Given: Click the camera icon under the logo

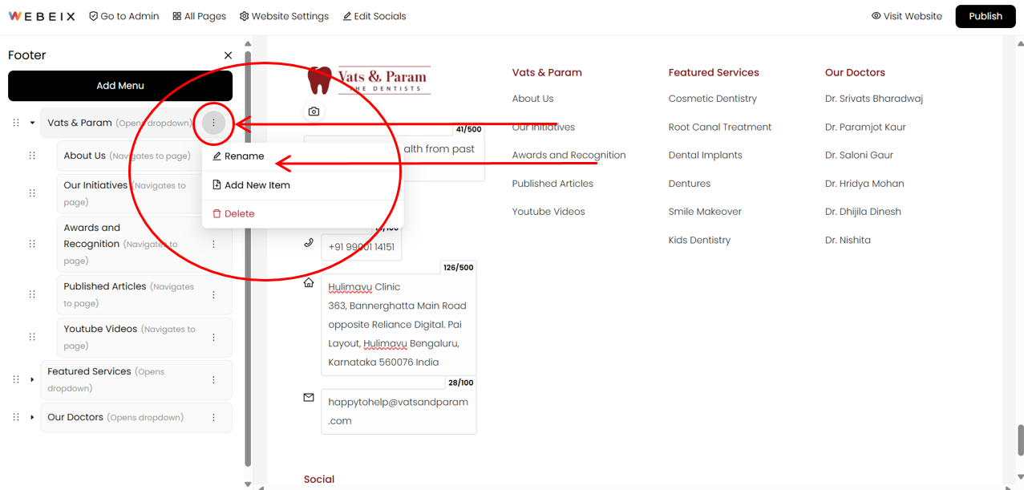Looking at the screenshot, I should pyautogui.click(x=314, y=111).
